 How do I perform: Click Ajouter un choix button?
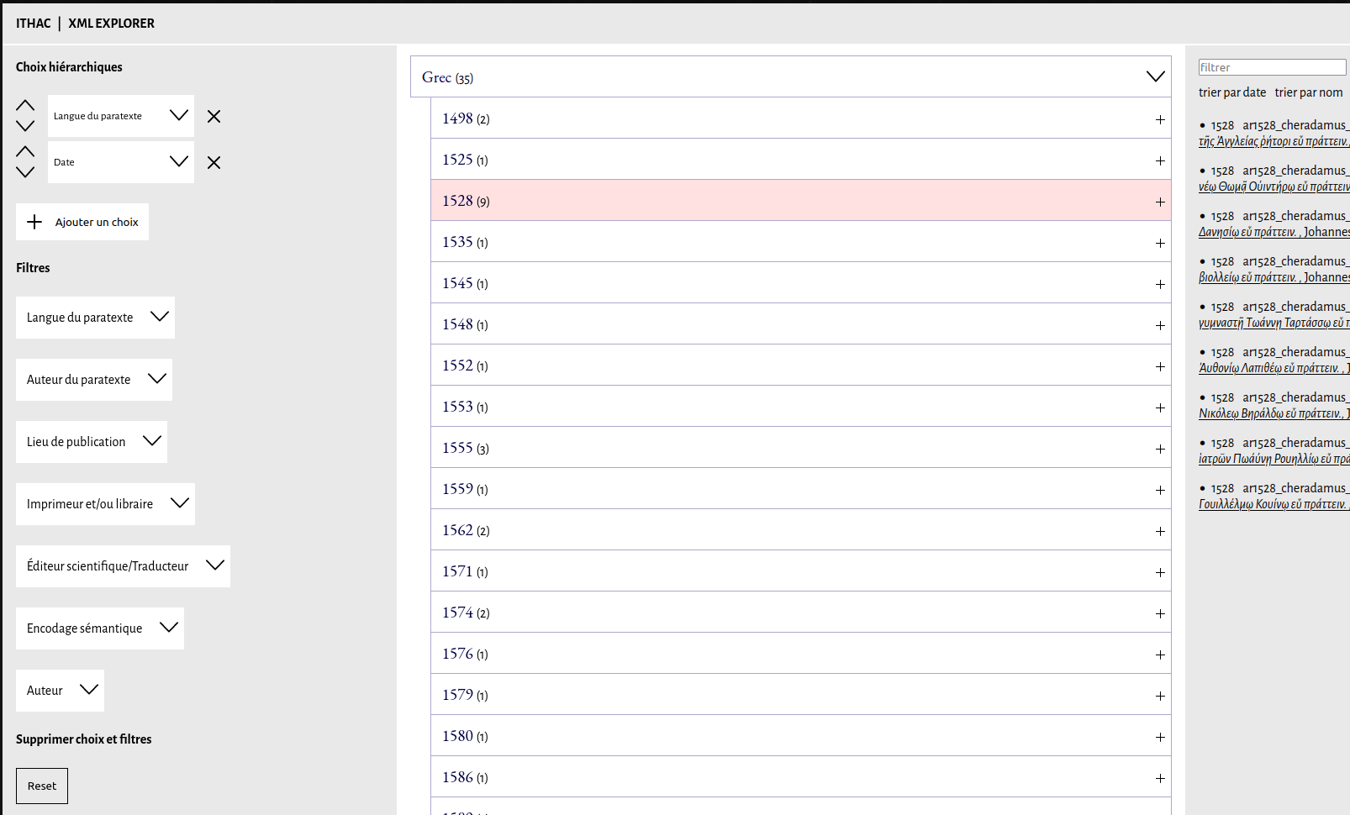point(82,222)
